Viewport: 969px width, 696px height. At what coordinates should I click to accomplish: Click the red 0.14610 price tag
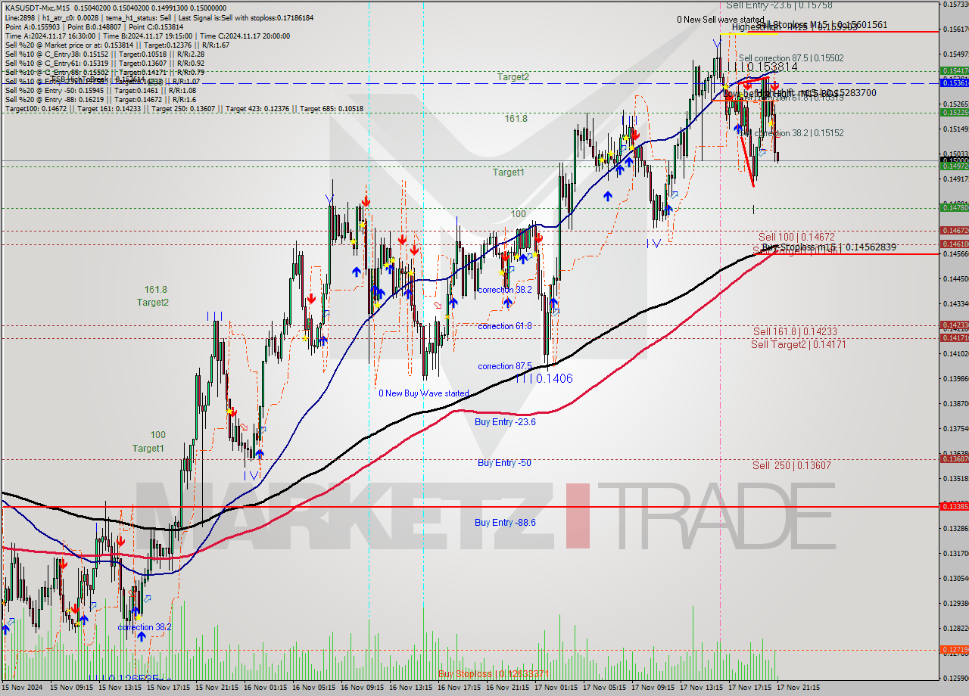tap(954, 244)
